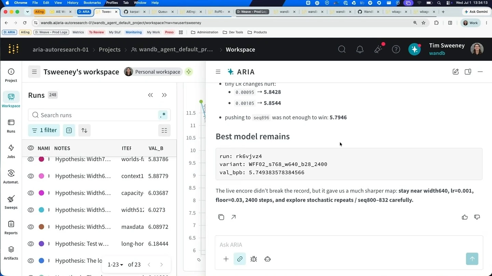Open the Monitoring bookmark

(134, 32)
